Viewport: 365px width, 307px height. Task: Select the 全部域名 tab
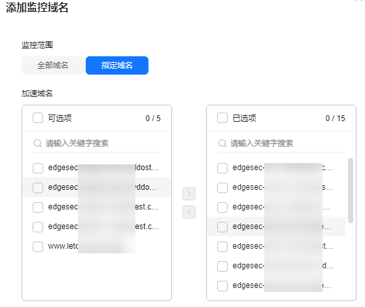pyautogui.click(x=53, y=65)
